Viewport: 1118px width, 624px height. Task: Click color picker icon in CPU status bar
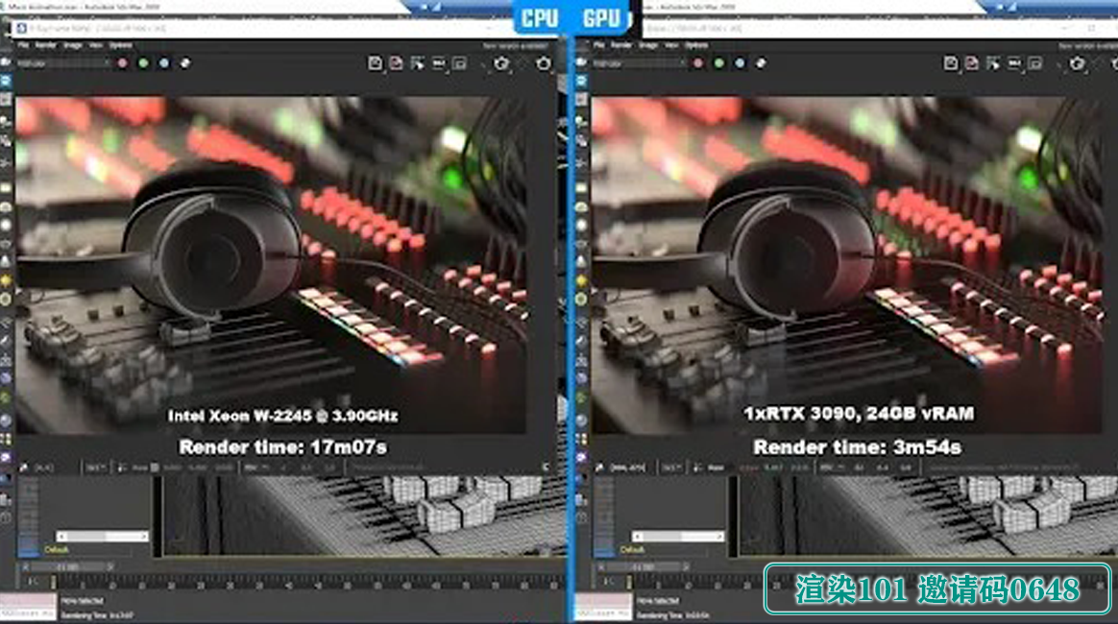(23, 468)
